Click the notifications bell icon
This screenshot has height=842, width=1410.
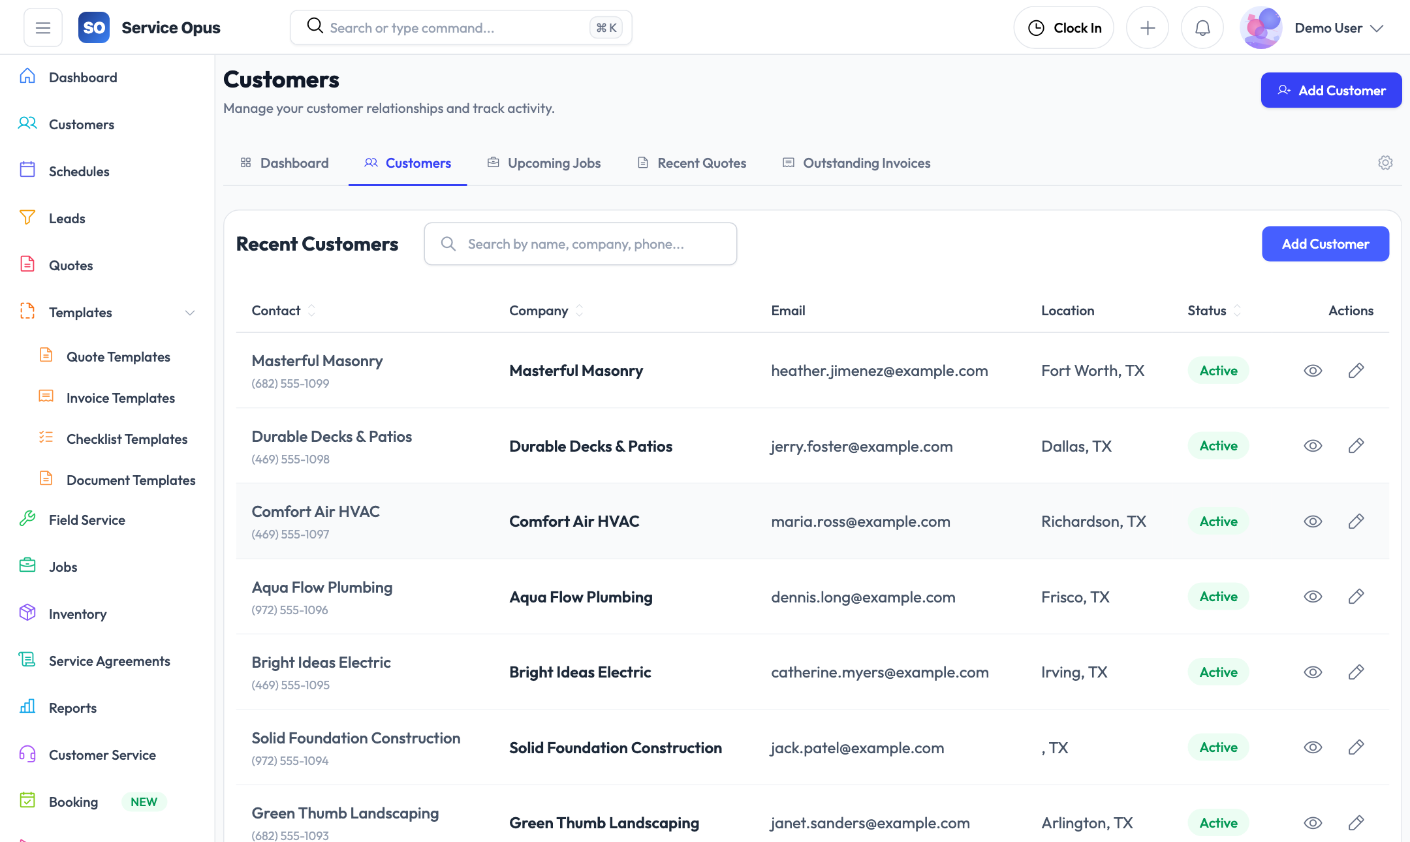pyautogui.click(x=1202, y=27)
